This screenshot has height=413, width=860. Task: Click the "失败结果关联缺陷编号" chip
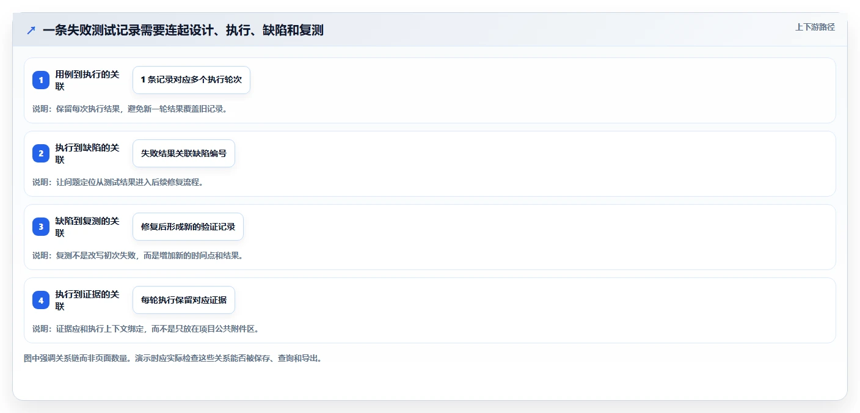coord(184,153)
